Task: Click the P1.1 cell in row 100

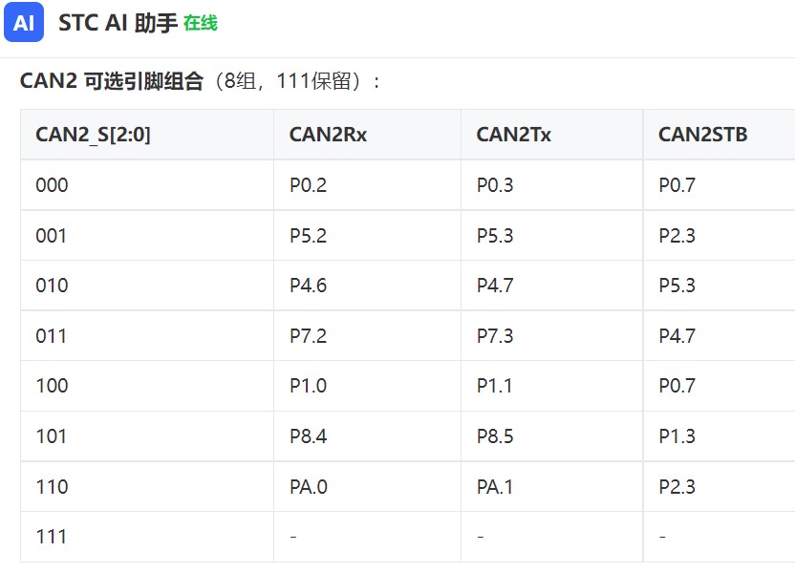Action: [x=494, y=386]
